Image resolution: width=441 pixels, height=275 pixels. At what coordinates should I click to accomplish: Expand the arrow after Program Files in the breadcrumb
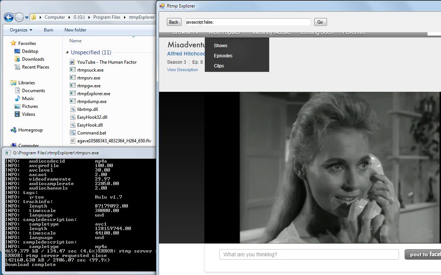click(x=125, y=17)
